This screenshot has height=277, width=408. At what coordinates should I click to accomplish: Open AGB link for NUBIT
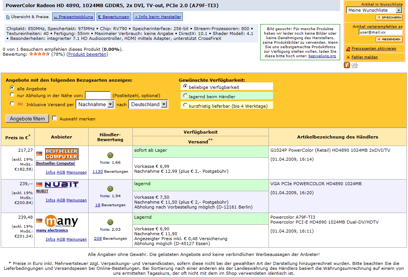point(61,200)
